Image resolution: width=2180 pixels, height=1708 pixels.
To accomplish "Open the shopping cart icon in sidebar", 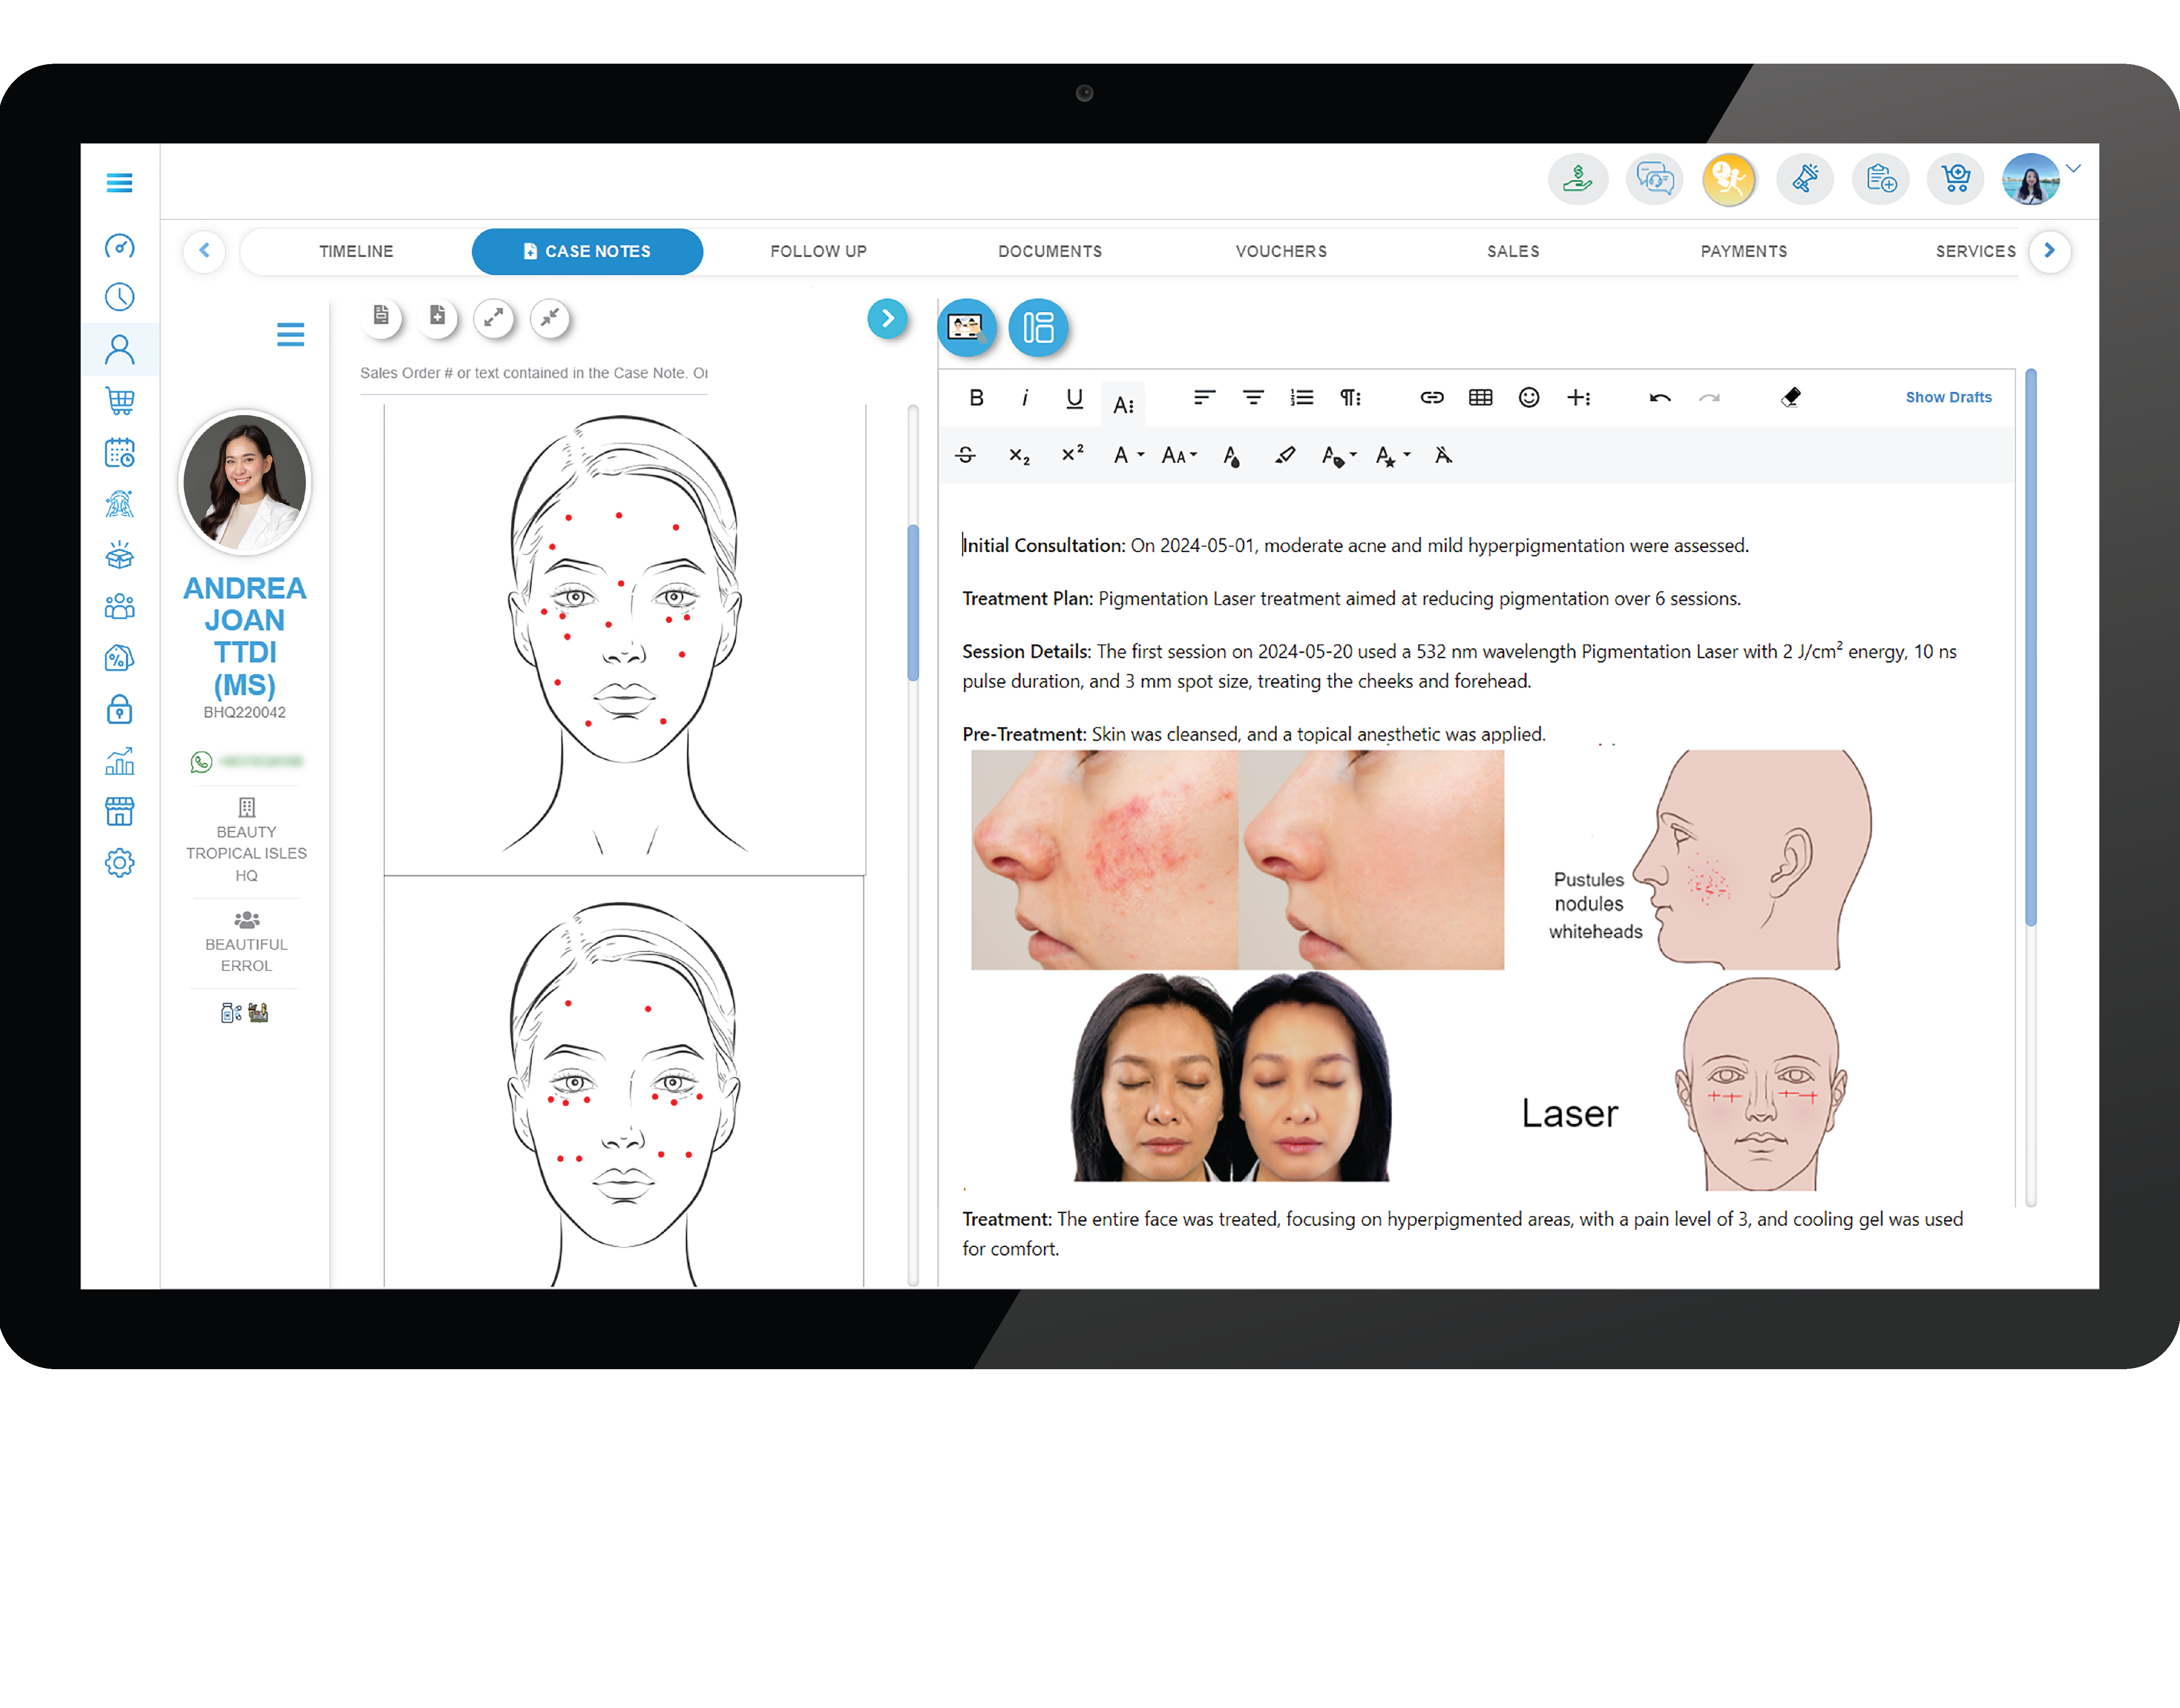I will click(120, 401).
